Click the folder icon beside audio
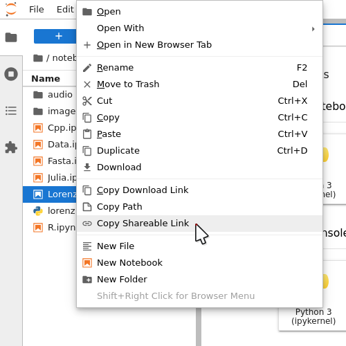The width and height of the screenshot is (346, 346). tap(38, 95)
